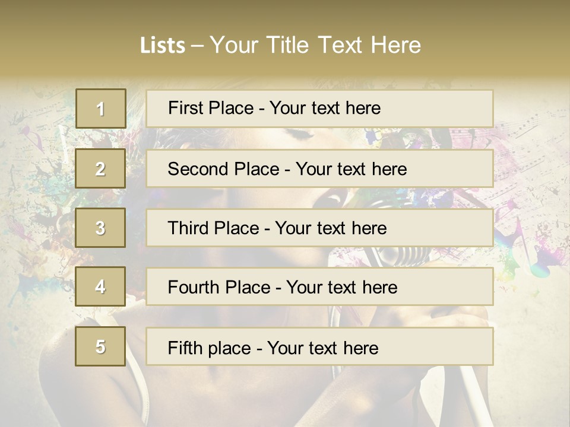The height and width of the screenshot is (427, 570).
Task: Select the words 'Fourth Place'
Action: click(219, 287)
